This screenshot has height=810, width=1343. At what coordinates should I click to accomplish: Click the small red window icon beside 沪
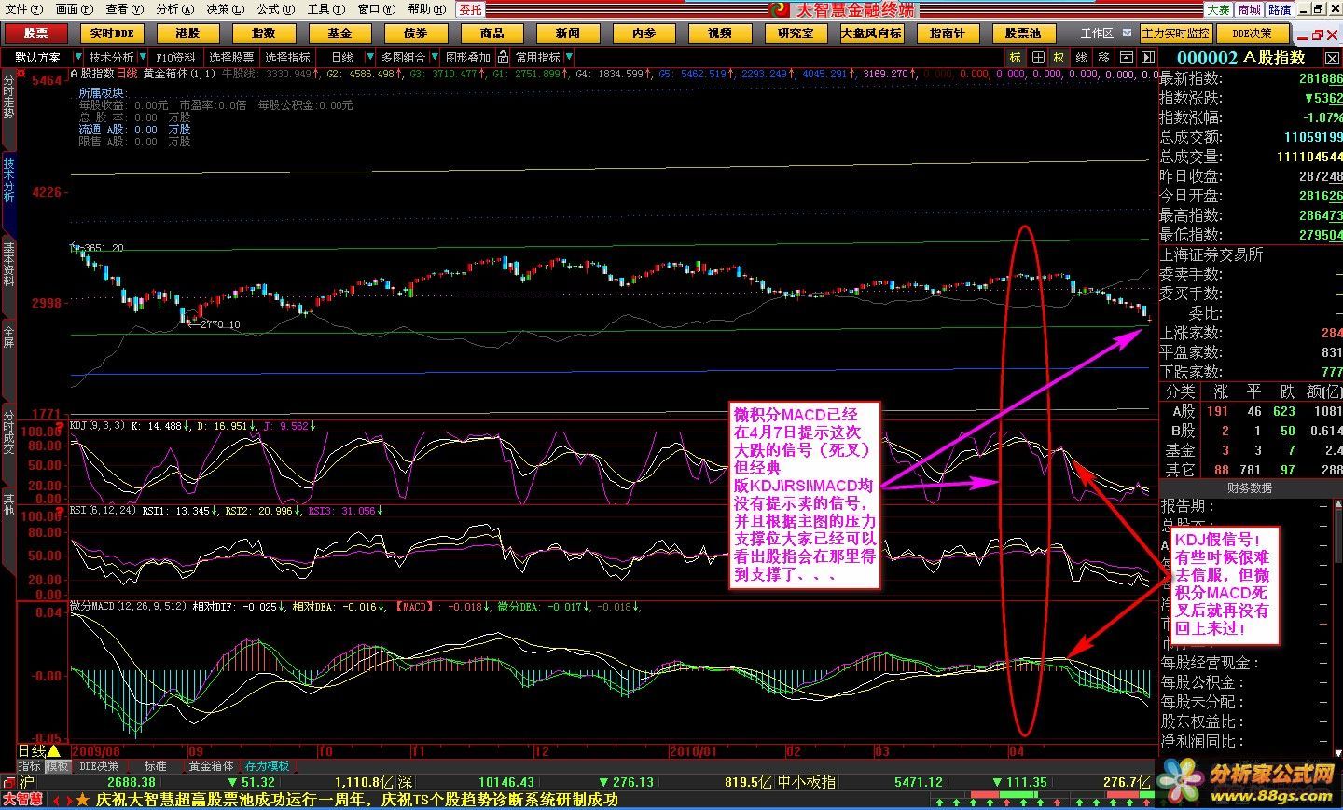8,782
